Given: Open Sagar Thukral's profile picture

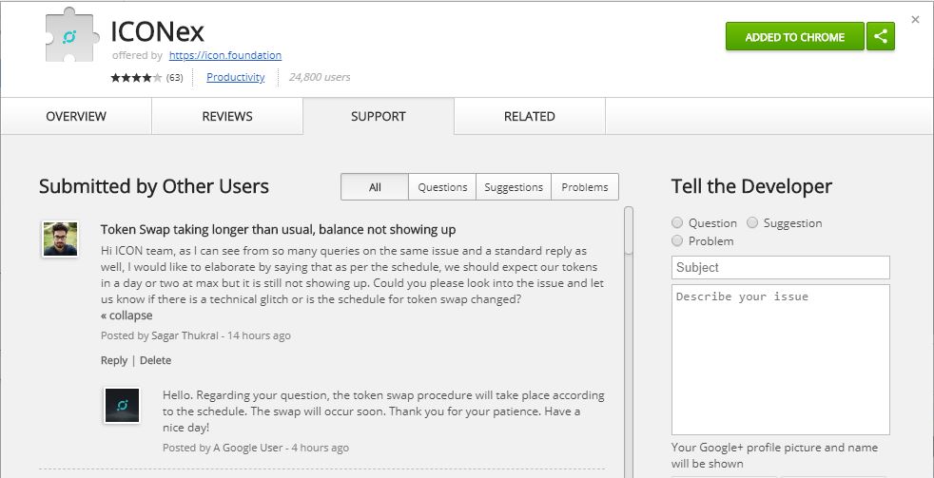Looking at the screenshot, I should tap(60, 239).
